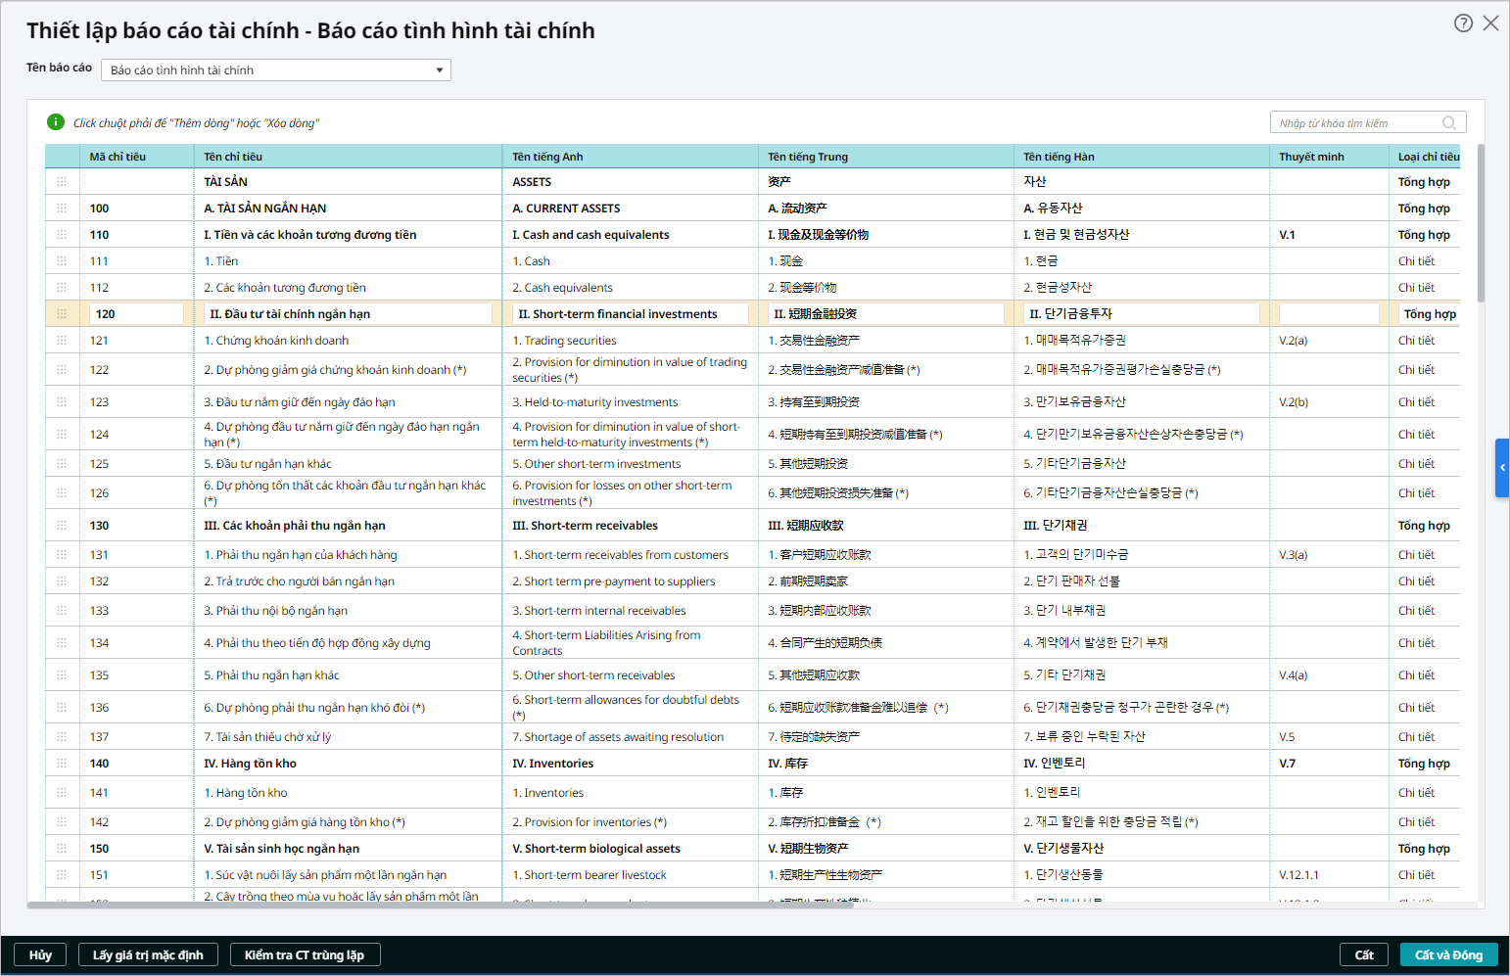Viewport: 1510px width, 976px height.
Task: Click drag handle of row 140
Action: (x=62, y=764)
